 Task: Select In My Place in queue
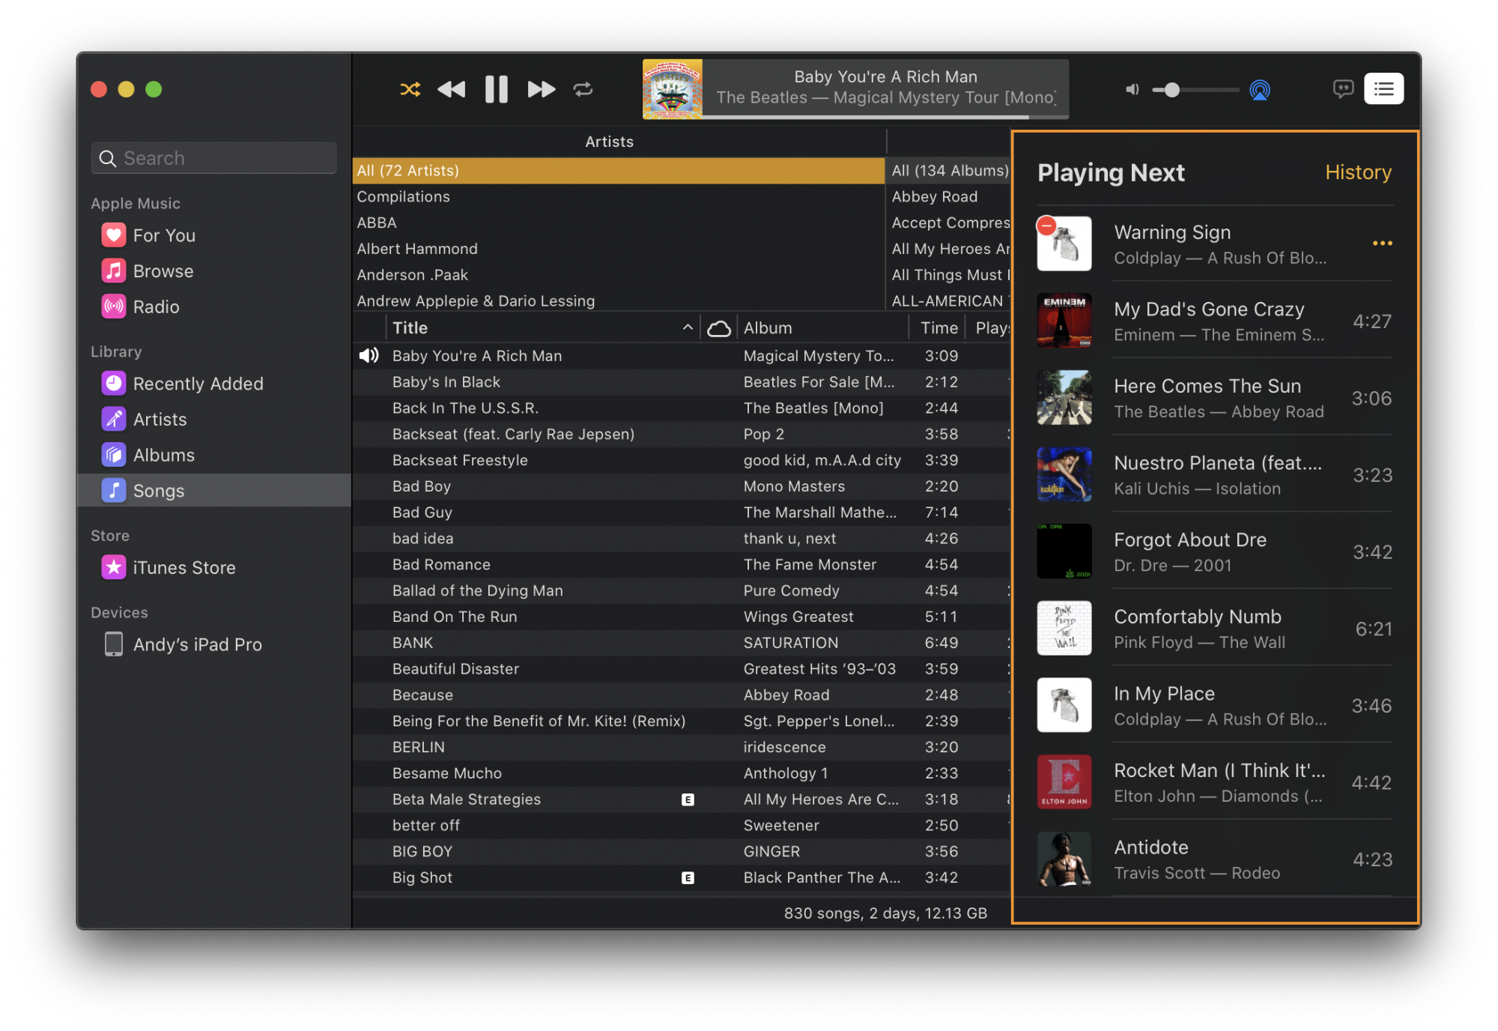(x=1215, y=706)
